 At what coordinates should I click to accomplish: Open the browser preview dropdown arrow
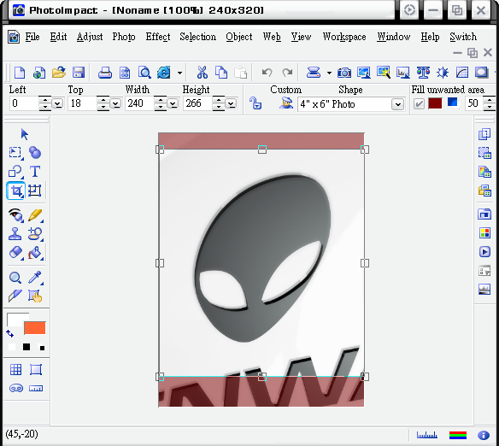pyautogui.click(x=179, y=73)
